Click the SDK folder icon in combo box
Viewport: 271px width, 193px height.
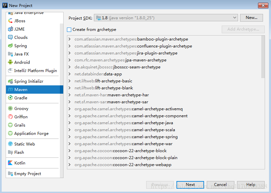coord(99,18)
